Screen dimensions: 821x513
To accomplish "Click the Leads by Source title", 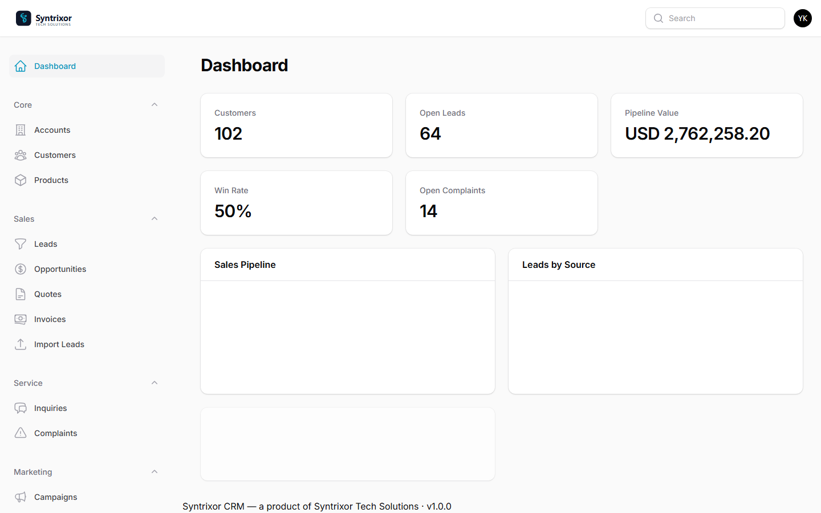I will [x=559, y=264].
